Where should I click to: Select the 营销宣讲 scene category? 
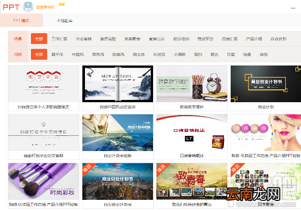point(156,39)
